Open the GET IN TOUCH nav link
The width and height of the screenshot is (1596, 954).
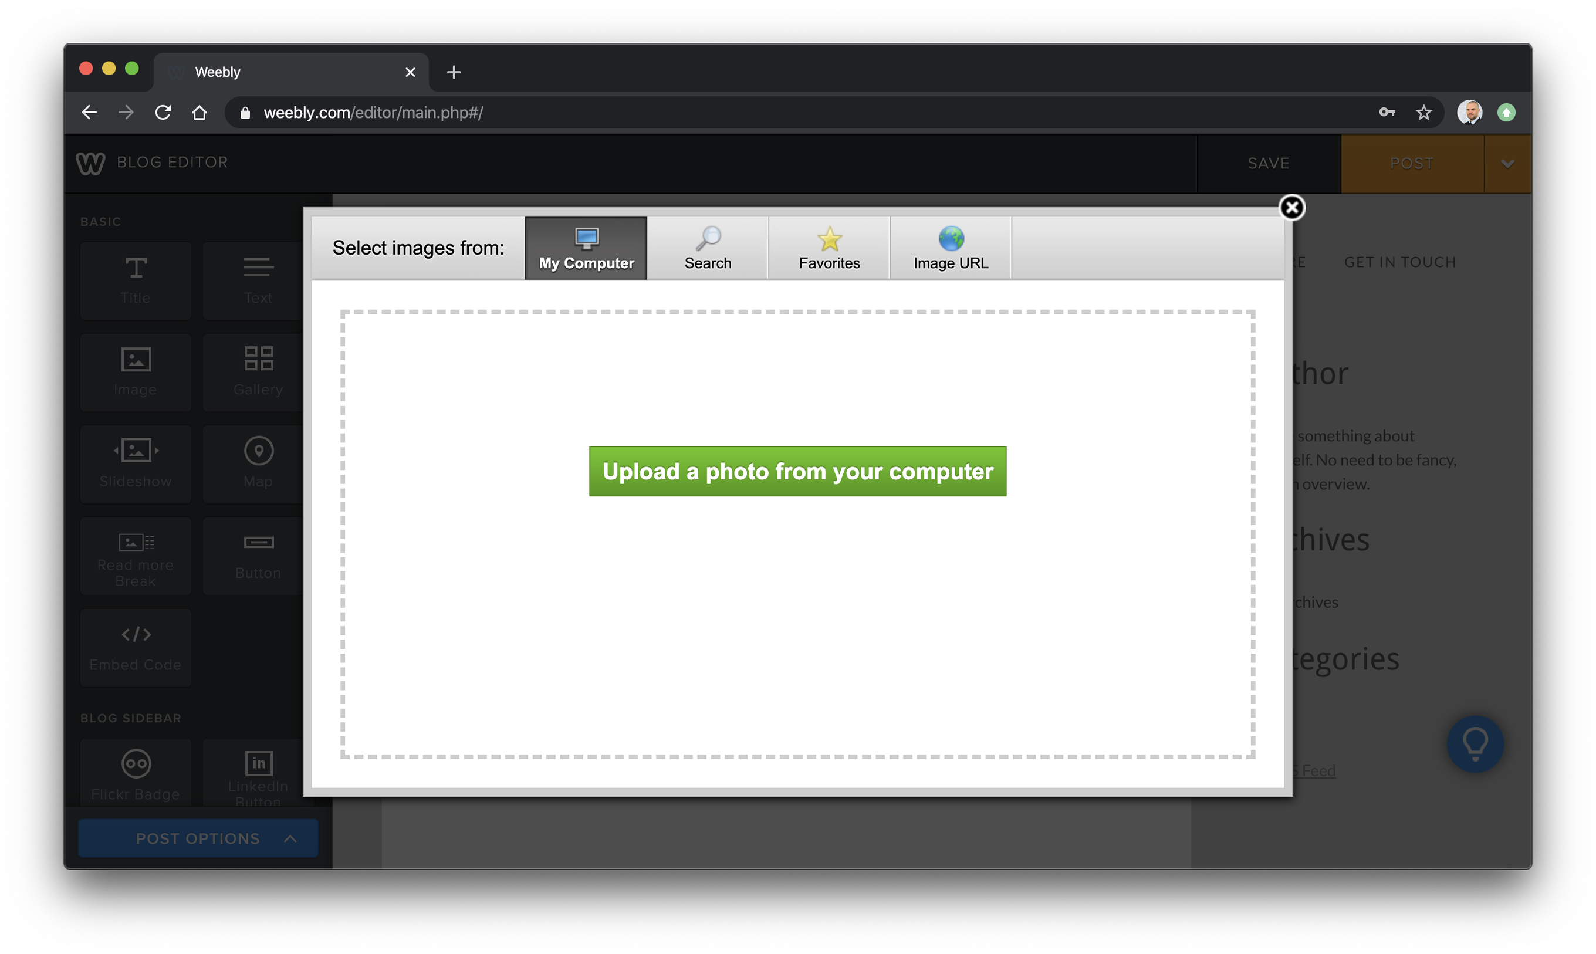click(1400, 262)
